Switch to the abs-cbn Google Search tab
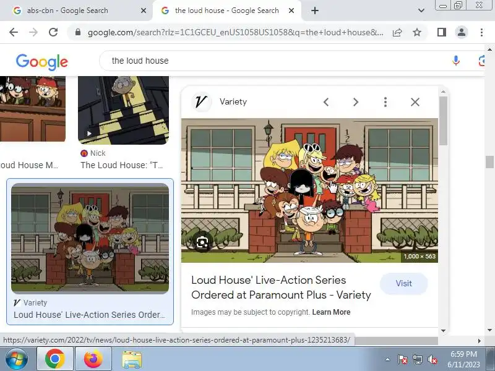Image resolution: width=495 pixels, height=371 pixels. [67, 11]
